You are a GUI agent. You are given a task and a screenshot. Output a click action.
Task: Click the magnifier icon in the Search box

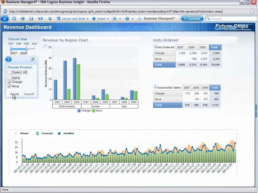point(208,19)
